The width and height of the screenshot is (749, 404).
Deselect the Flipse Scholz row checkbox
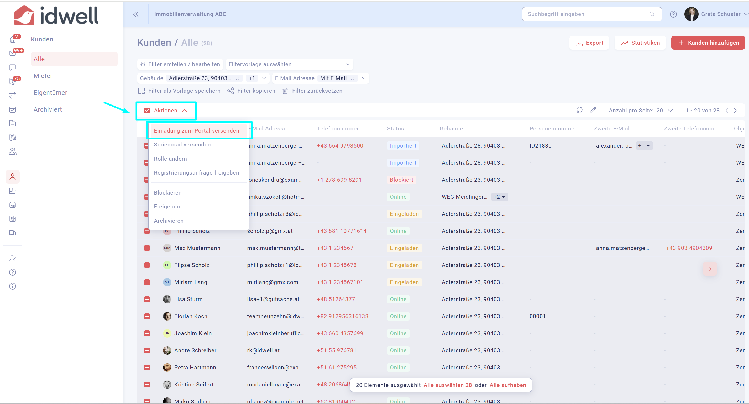tap(147, 265)
